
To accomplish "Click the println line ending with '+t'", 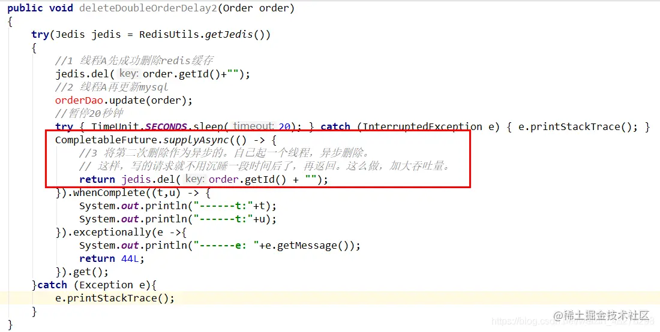I will [178, 206].
